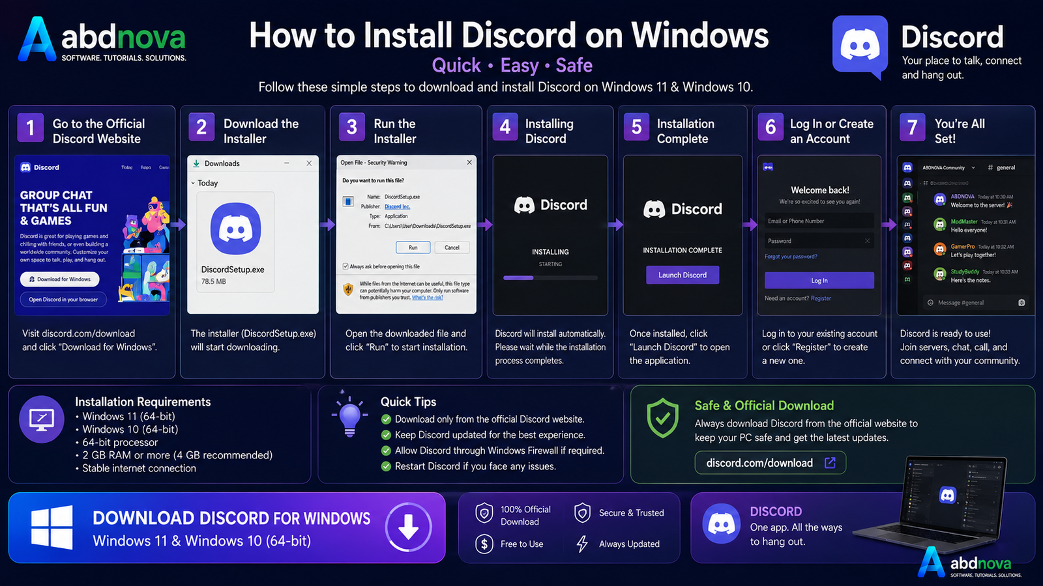
Task: Click the external link icon beside discord.com/download
Action: tap(830, 463)
